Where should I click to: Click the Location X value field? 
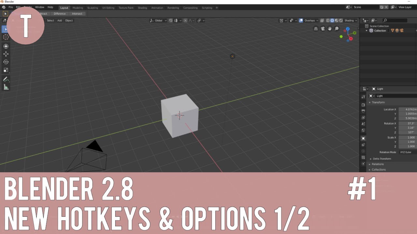click(x=408, y=110)
